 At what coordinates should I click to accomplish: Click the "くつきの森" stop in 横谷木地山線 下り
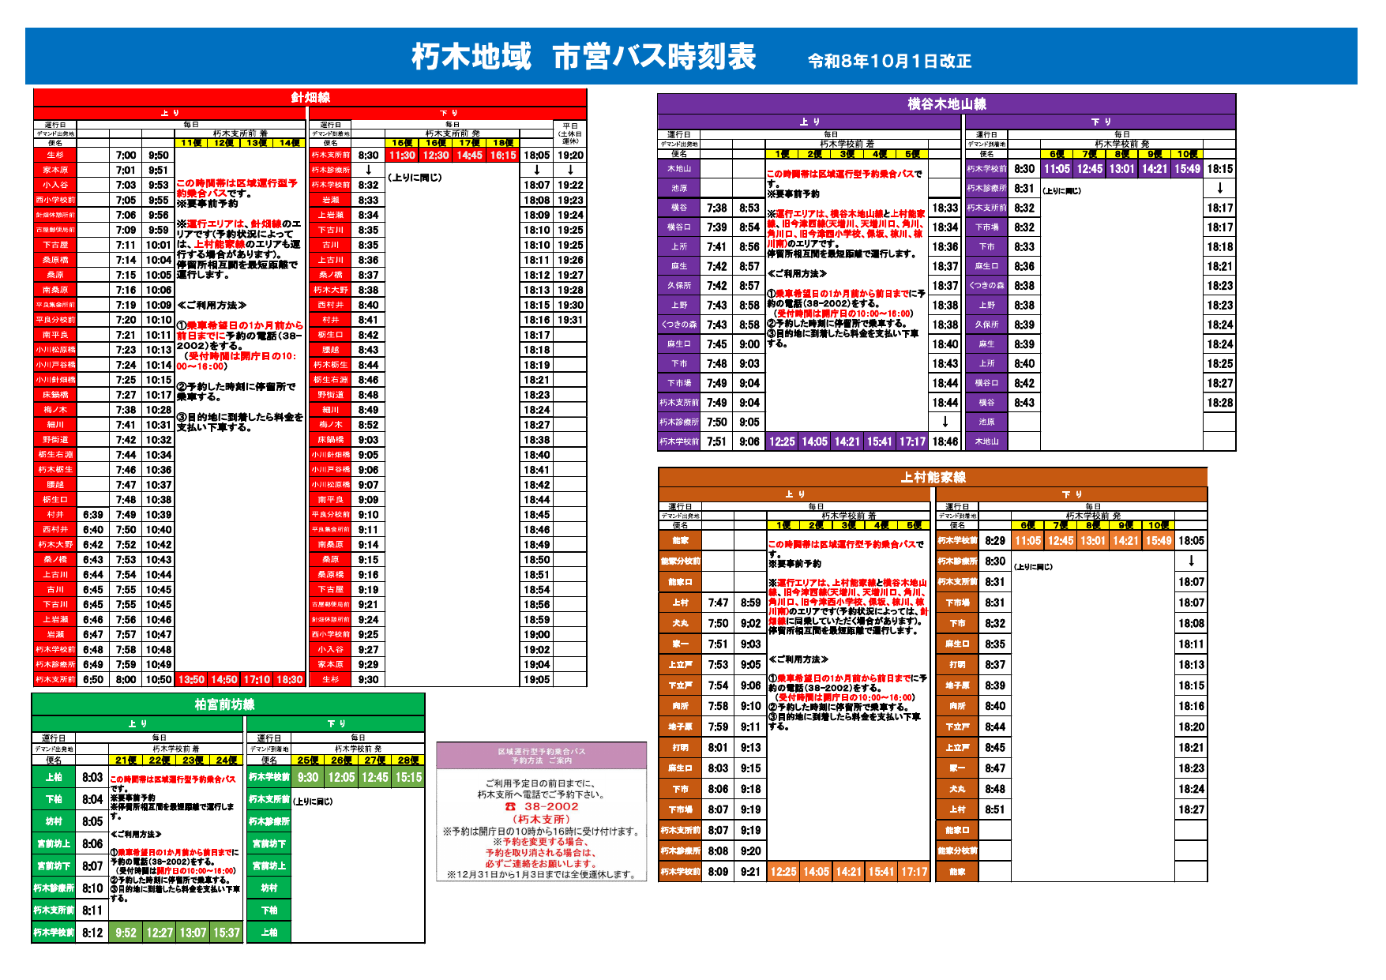coord(987,286)
